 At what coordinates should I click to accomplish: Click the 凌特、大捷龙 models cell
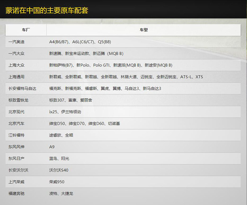(x=144, y=194)
